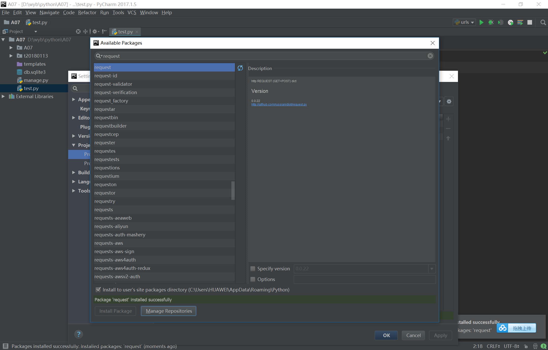Toggle Install to user's site packages checkbox
The width and height of the screenshot is (548, 350).
click(98, 290)
